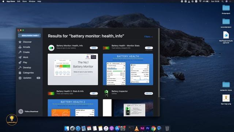The width and height of the screenshot is (234, 132).
Task: Click GET for Battery Health - Monitor Stats
Action: pyautogui.click(x=149, y=48)
